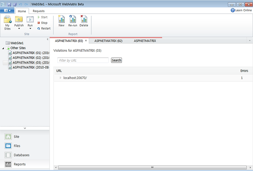
Task: Click the WebMatrix app icon in title bar
Action: point(3,4)
